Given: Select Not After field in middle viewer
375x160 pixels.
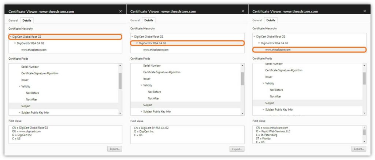Looking at the screenshot, I should pyautogui.click(x=153, y=98).
